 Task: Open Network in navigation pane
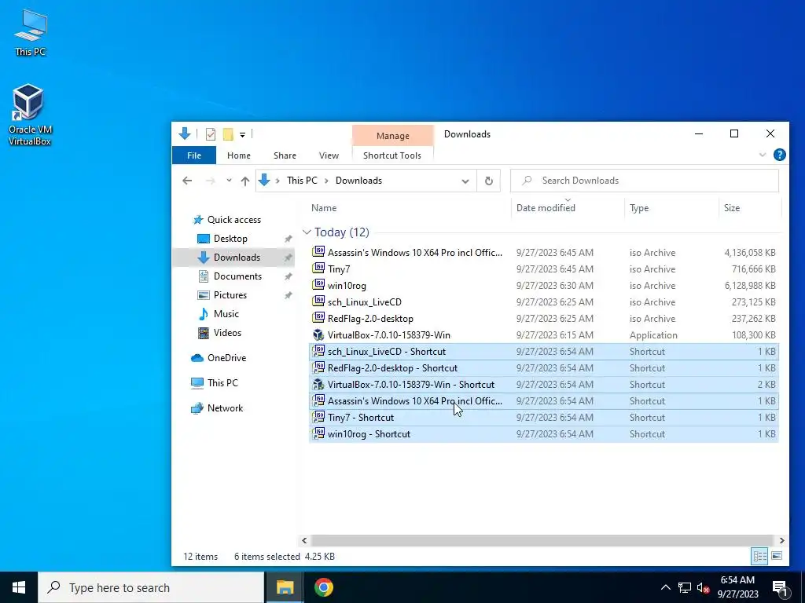coord(225,408)
